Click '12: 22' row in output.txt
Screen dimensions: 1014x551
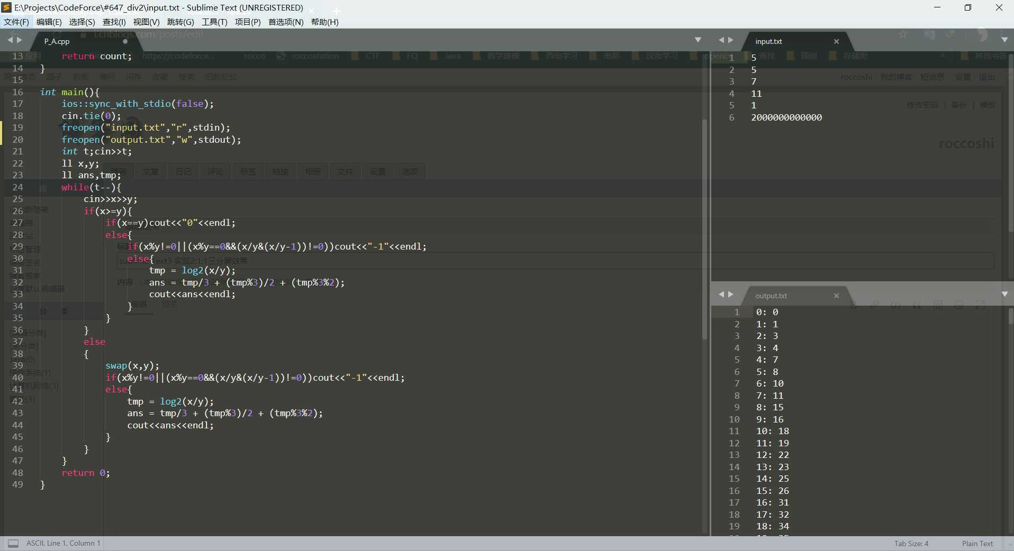772,455
